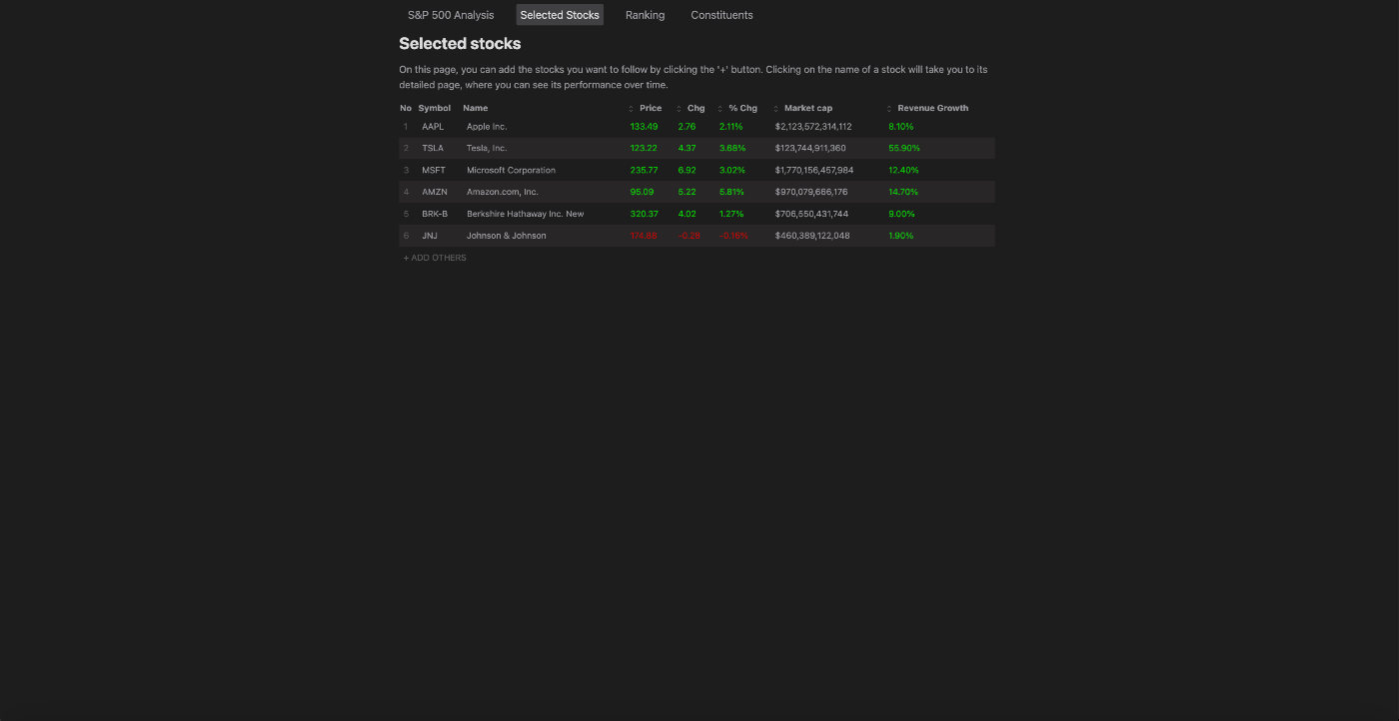The width and height of the screenshot is (1399, 721).
Task: Click percent change 3.68%
Action: (x=732, y=149)
